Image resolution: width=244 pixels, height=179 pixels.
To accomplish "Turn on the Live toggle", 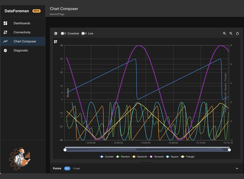I will tap(84, 33).
